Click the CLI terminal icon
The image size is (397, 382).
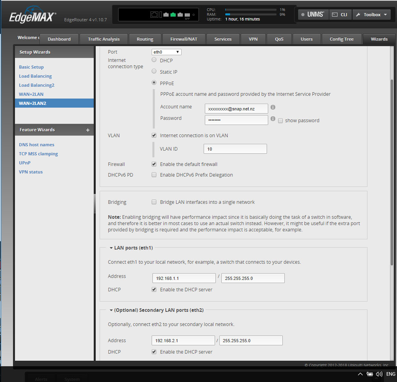point(335,15)
